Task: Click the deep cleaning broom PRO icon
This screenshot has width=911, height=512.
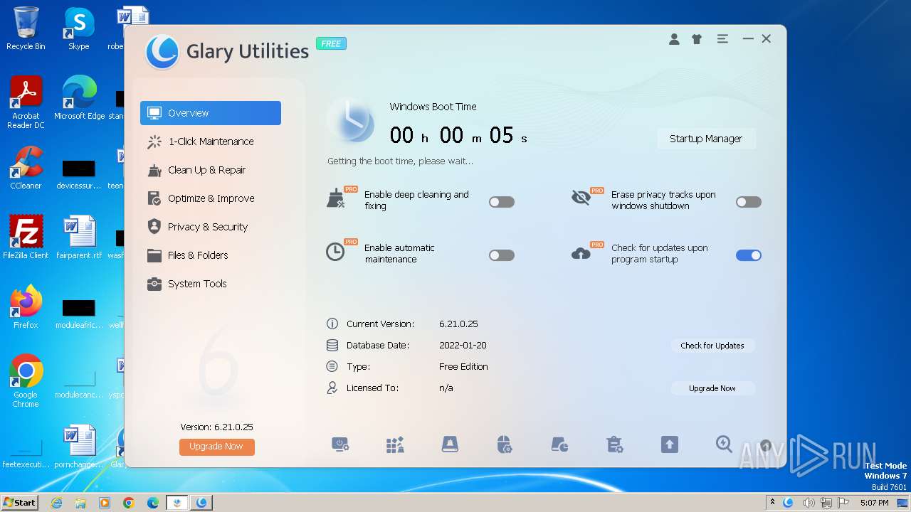Action: pos(337,198)
